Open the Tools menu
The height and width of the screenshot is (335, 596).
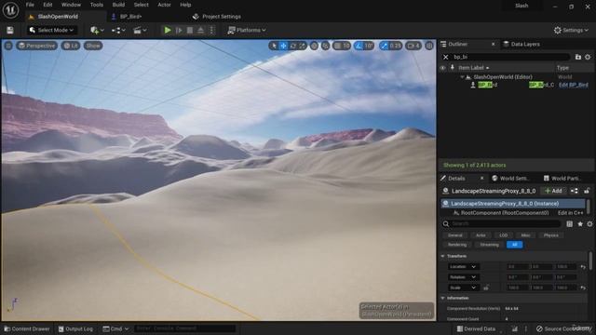(x=97, y=5)
